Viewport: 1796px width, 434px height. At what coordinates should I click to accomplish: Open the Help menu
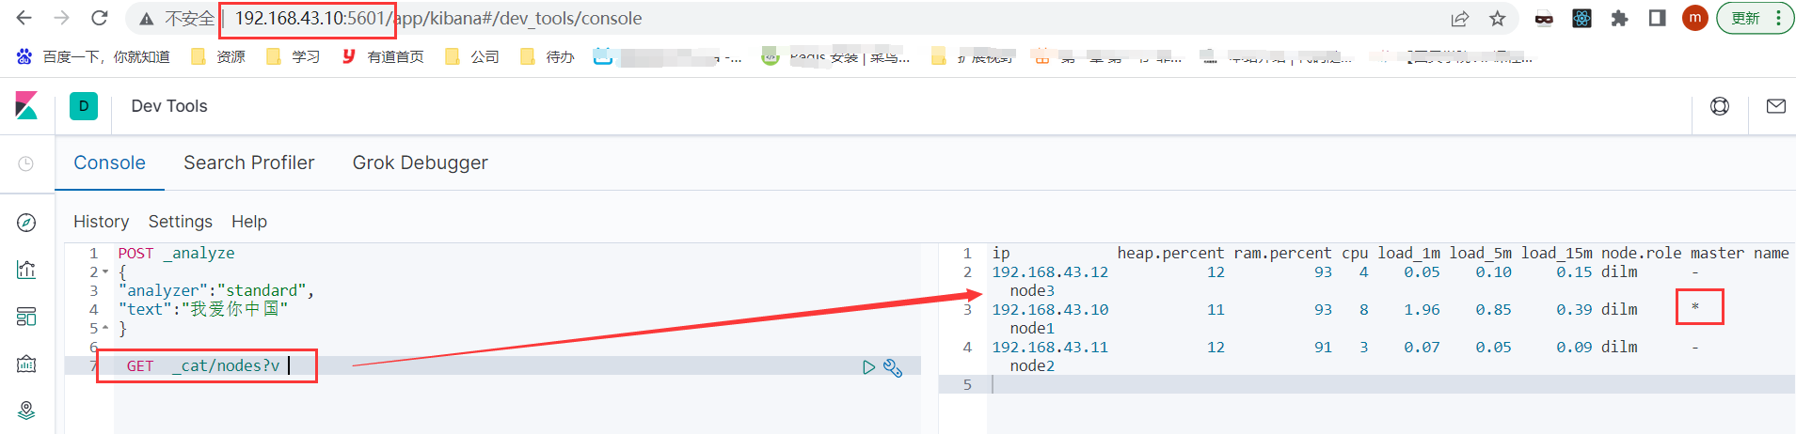tap(249, 222)
